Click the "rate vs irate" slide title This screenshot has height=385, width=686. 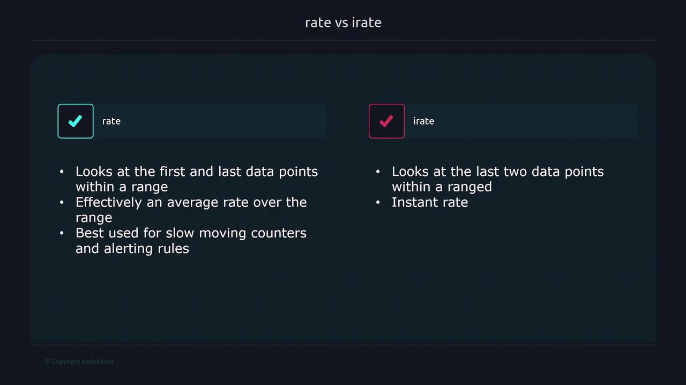[x=343, y=22]
